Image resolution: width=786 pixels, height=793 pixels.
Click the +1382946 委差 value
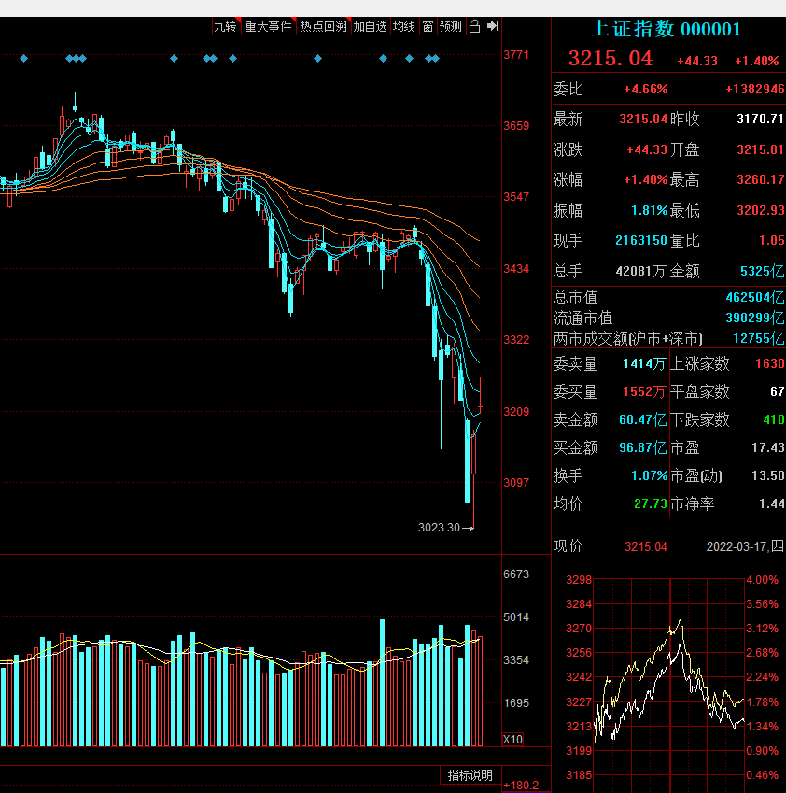coord(755,90)
